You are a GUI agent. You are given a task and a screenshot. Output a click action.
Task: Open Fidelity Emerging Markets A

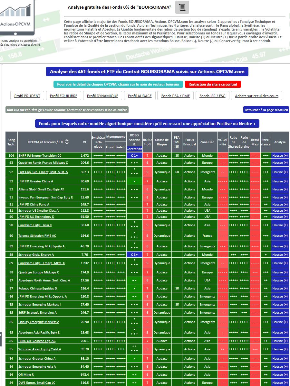(x=38, y=322)
